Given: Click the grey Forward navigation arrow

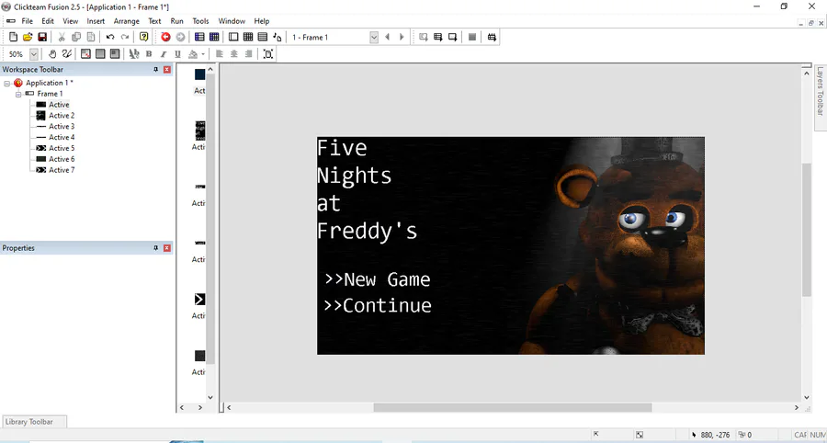Looking at the screenshot, I should (x=180, y=37).
